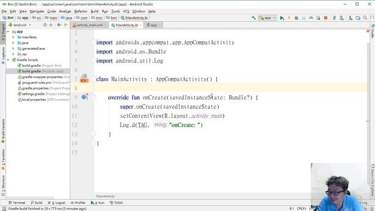Select build.gradle (Module: app) file

tap(40, 72)
